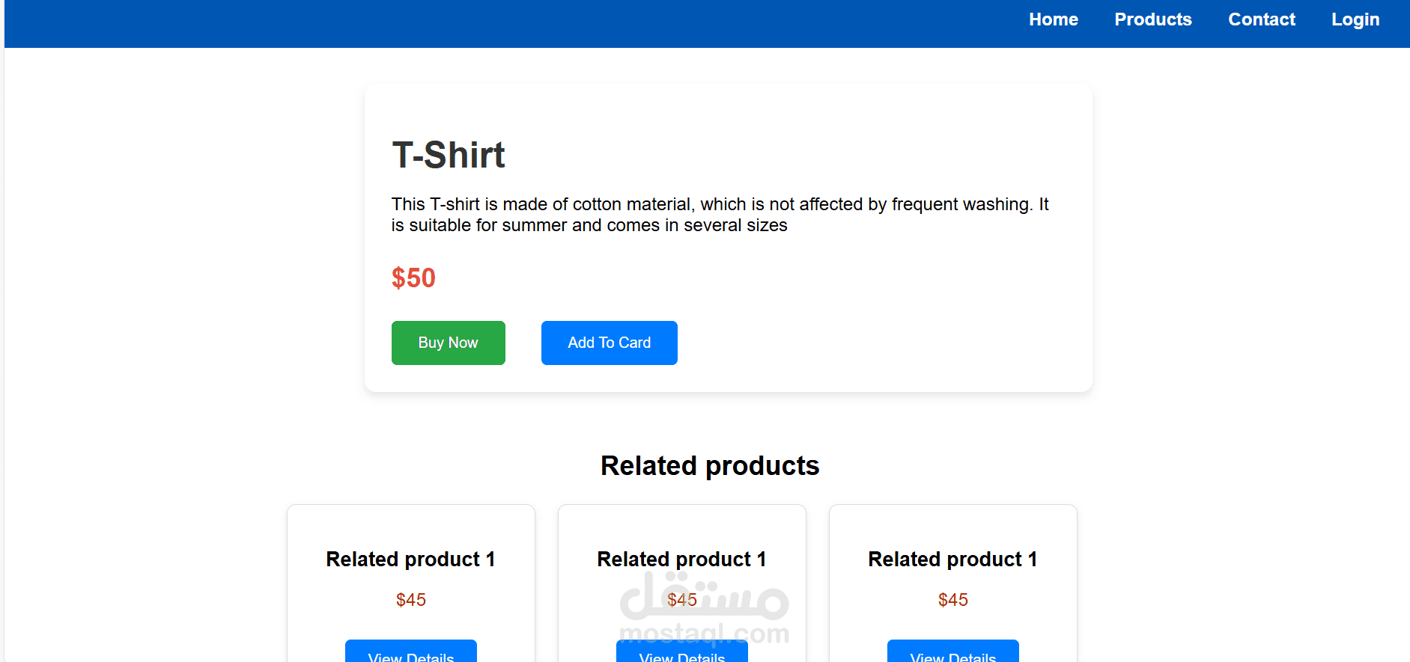Click the red $50 price
The image size is (1410, 662).
[413, 278]
